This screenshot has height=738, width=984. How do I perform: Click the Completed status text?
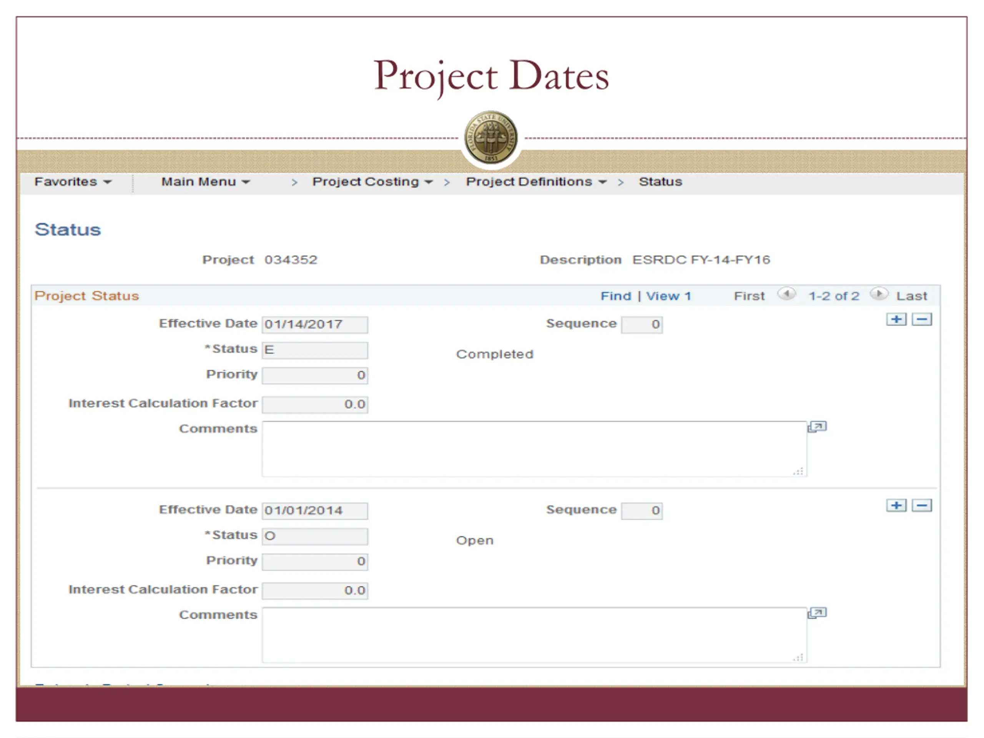click(x=495, y=354)
